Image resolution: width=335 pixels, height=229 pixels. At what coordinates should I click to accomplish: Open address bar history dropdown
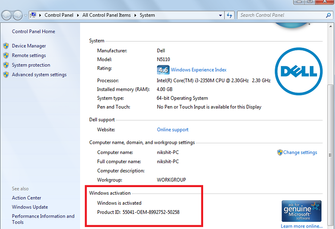pos(220,16)
